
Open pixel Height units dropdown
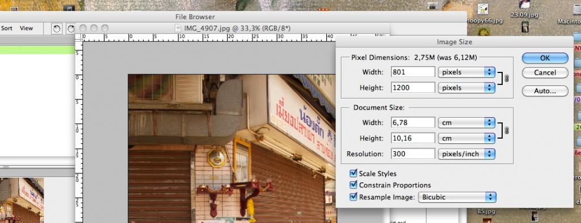click(466, 88)
